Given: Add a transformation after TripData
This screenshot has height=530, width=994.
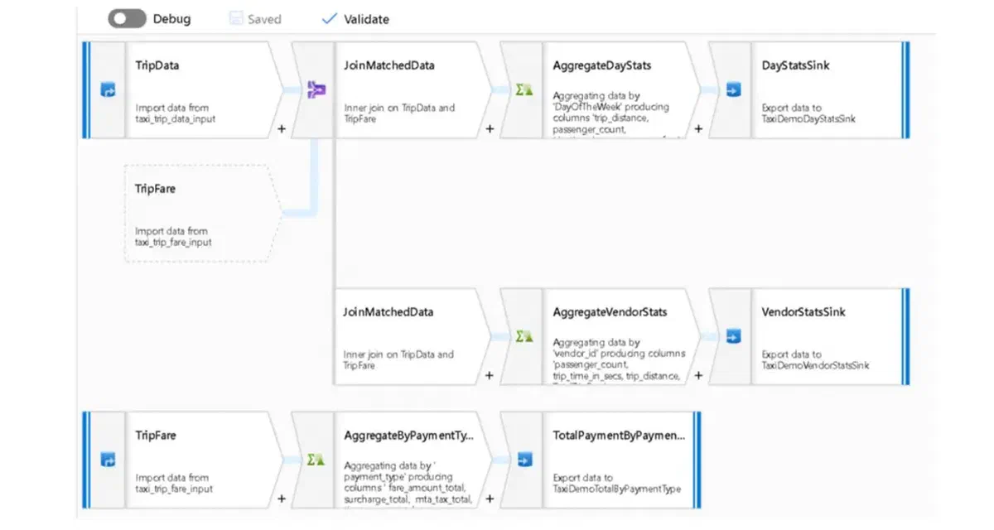Looking at the screenshot, I should [x=282, y=129].
